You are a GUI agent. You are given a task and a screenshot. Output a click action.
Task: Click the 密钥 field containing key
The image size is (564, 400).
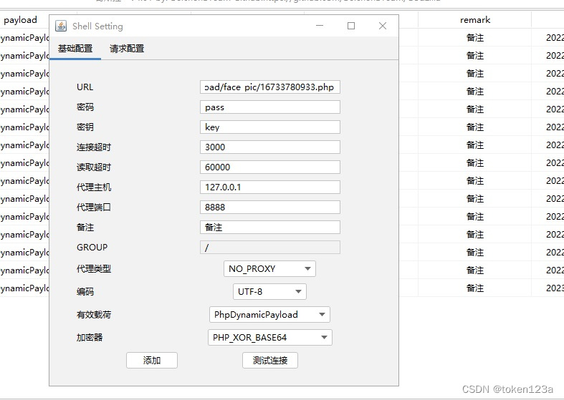pos(269,127)
